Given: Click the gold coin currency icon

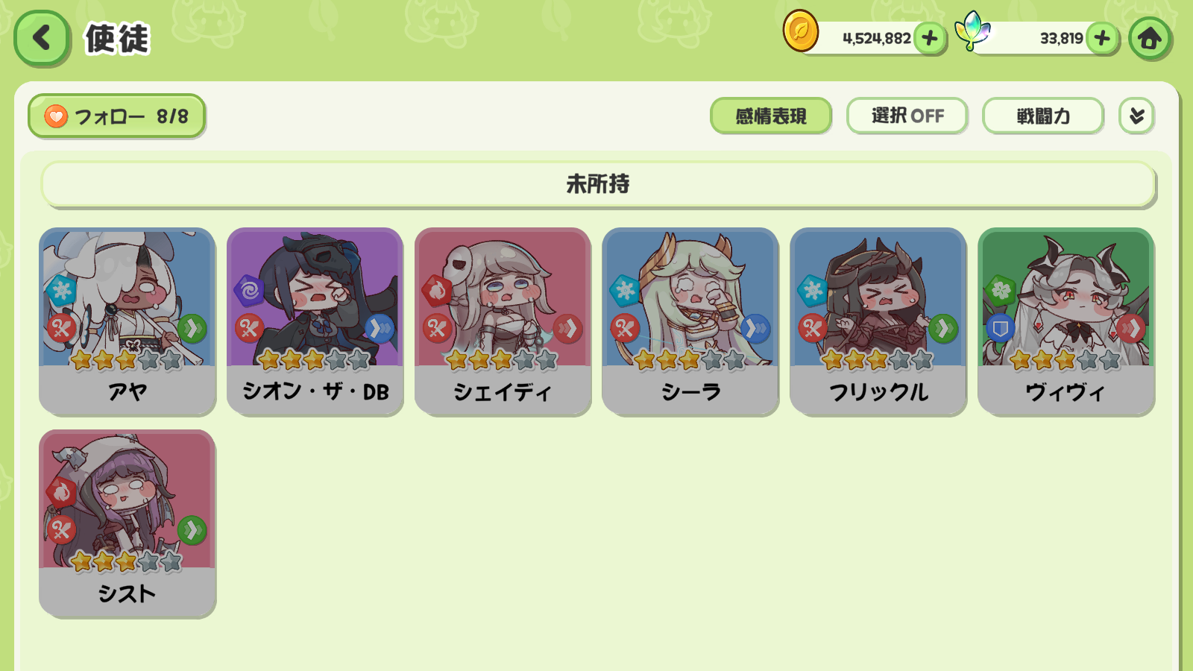Looking at the screenshot, I should click(x=800, y=31).
